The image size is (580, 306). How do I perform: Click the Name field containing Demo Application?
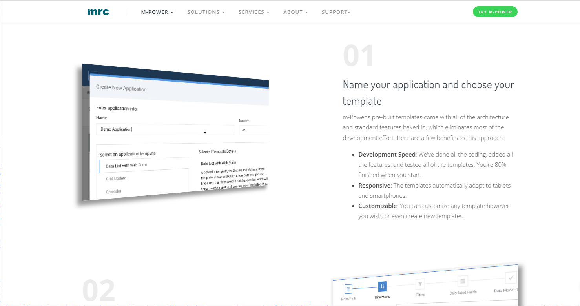165,130
